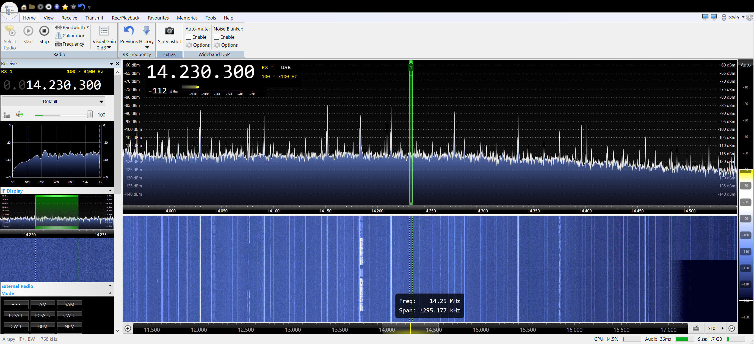Select AM mode
Image resolution: width=754 pixels, height=344 pixels.
click(43, 304)
